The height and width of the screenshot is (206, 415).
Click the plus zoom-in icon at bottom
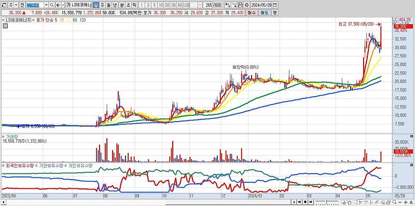(x=406, y=202)
